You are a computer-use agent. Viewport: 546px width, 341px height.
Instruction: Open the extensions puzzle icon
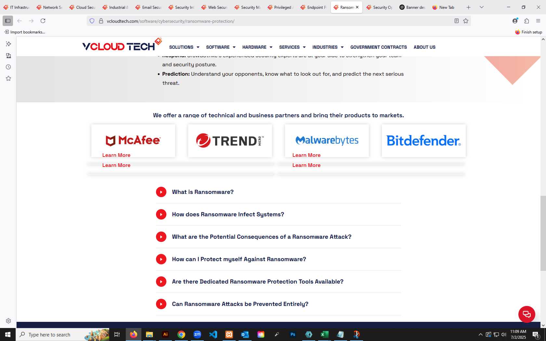click(527, 21)
